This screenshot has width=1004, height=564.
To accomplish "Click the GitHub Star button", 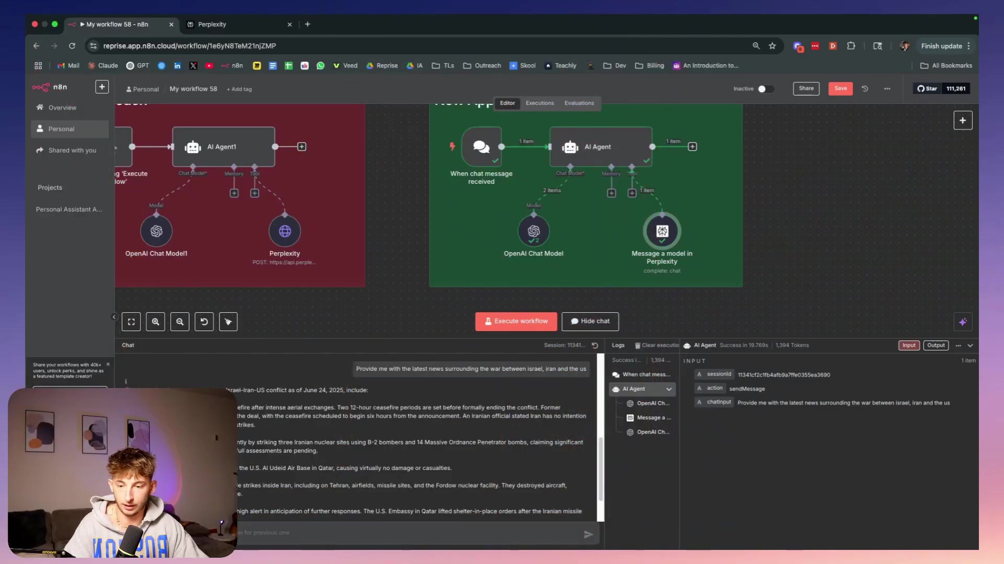I will [x=927, y=89].
